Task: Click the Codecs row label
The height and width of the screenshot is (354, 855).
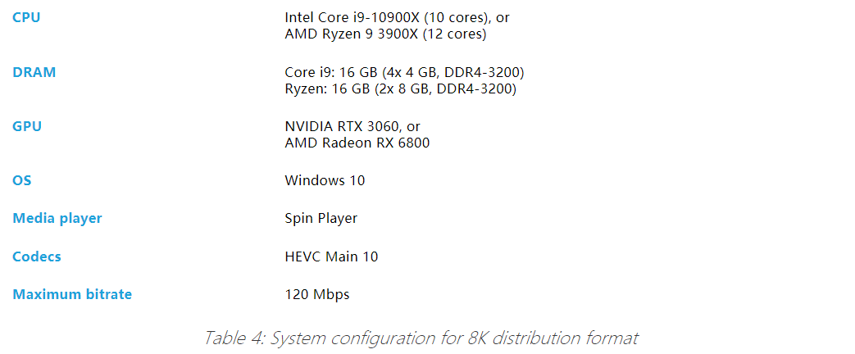Action: click(x=37, y=256)
